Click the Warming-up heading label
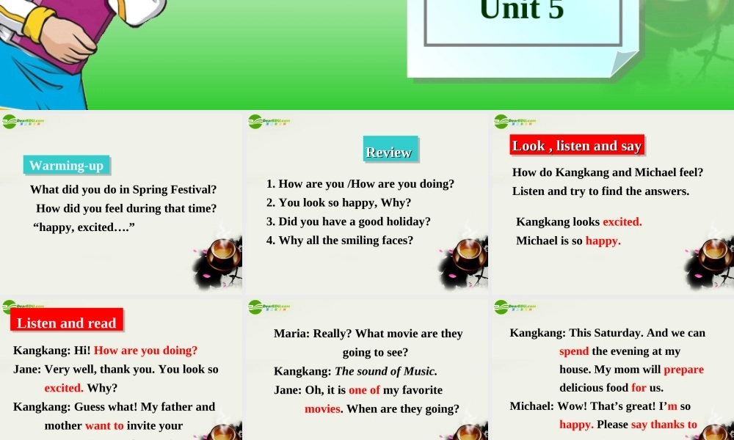 pyautogui.click(x=67, y=165)
